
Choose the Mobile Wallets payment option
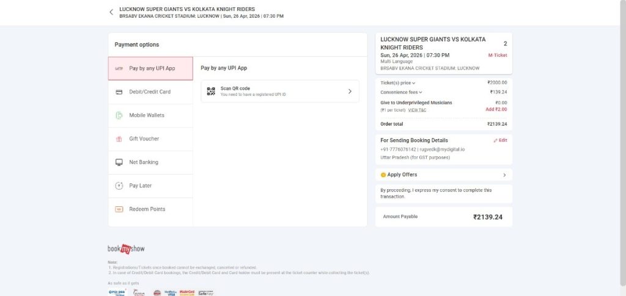(147, 115)
